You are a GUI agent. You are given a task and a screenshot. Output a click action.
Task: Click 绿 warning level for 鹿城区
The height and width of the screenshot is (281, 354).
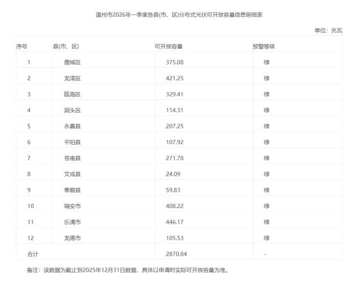pyautogui.click(x=267, y=62)
